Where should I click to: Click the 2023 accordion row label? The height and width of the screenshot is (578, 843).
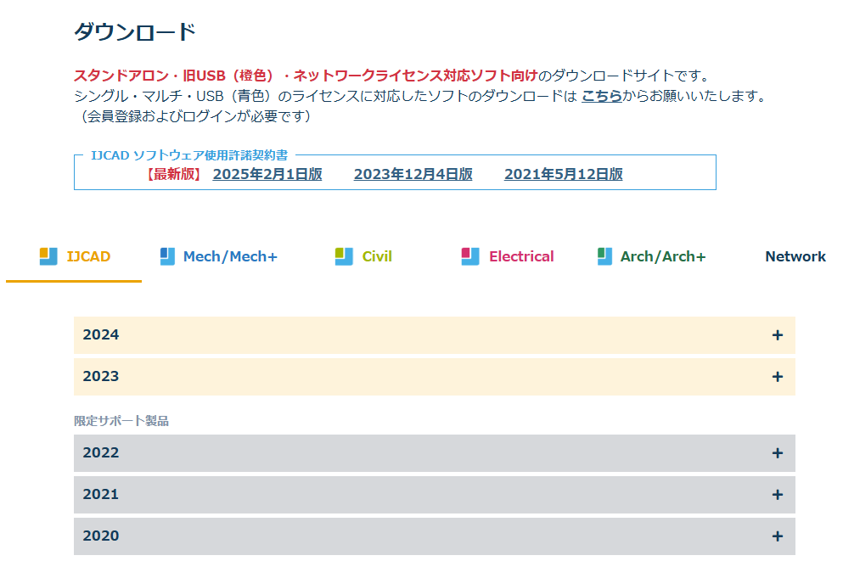101,376
